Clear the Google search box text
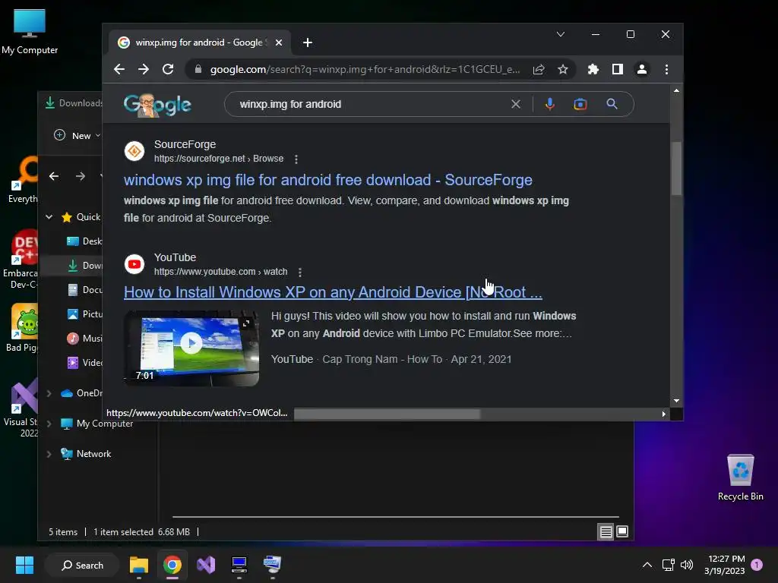778x583 pixels. [516, 104]
